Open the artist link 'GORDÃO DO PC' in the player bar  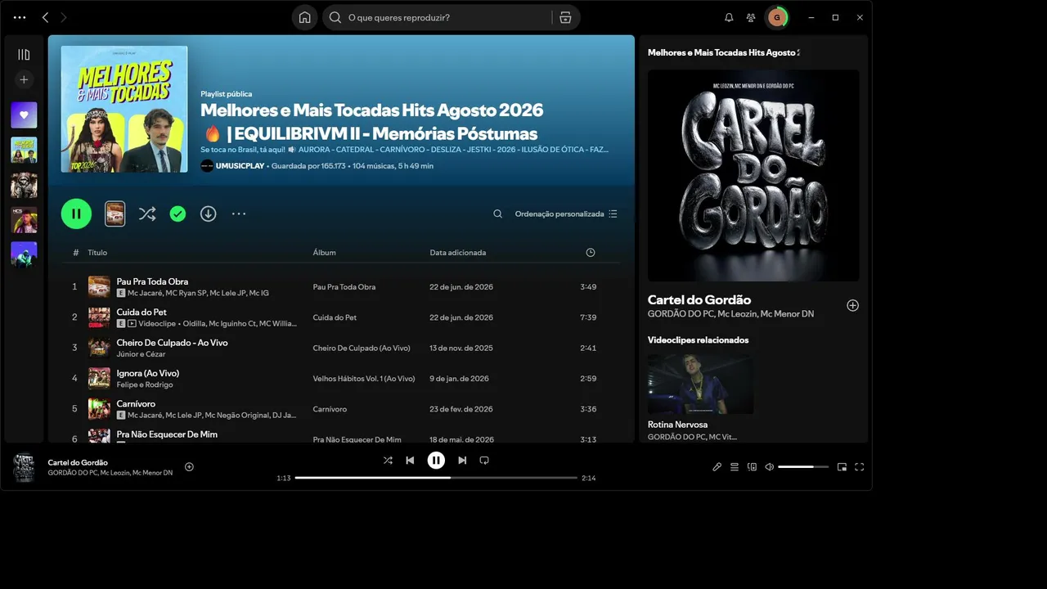[x=72, y=473]
